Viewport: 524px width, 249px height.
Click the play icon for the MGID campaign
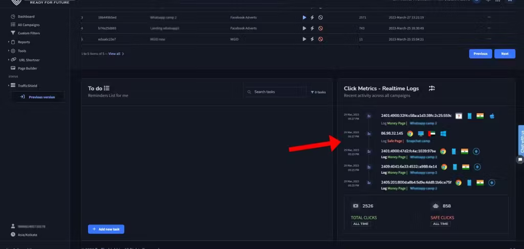point(304,39)
